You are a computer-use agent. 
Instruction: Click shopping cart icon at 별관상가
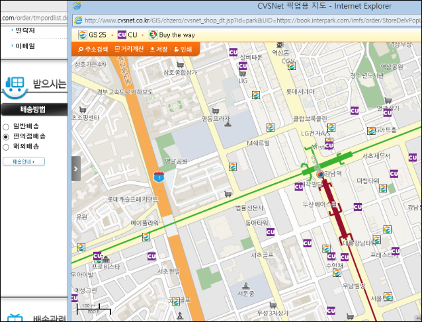[388, 101]
